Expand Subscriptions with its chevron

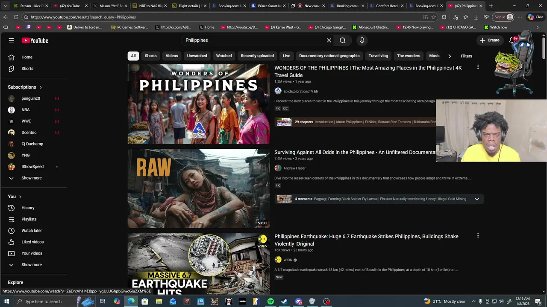click(x=41, y=87)
